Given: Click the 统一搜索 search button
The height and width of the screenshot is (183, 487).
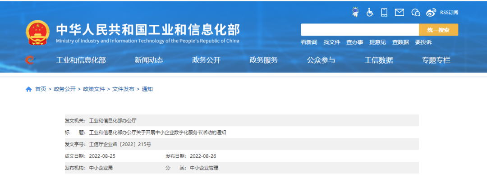Looking at the screenshot, I should tap(439, 30).
